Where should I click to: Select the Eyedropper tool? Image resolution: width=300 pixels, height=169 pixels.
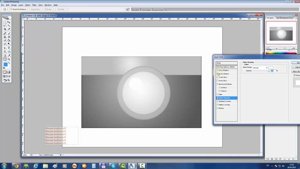9,56
